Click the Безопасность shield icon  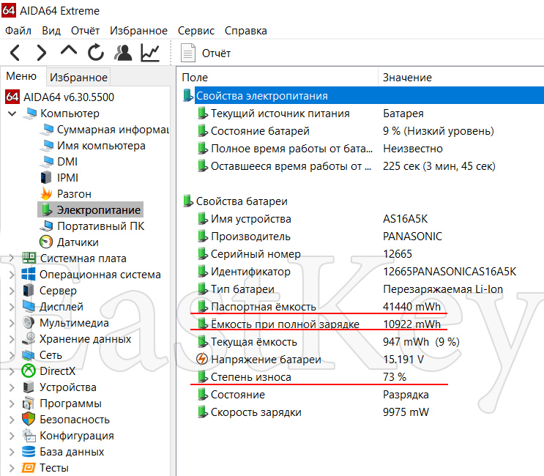[29, 419]
